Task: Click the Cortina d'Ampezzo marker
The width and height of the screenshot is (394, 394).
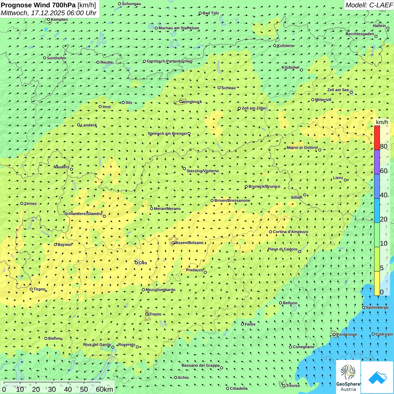Action: (270, 232)
